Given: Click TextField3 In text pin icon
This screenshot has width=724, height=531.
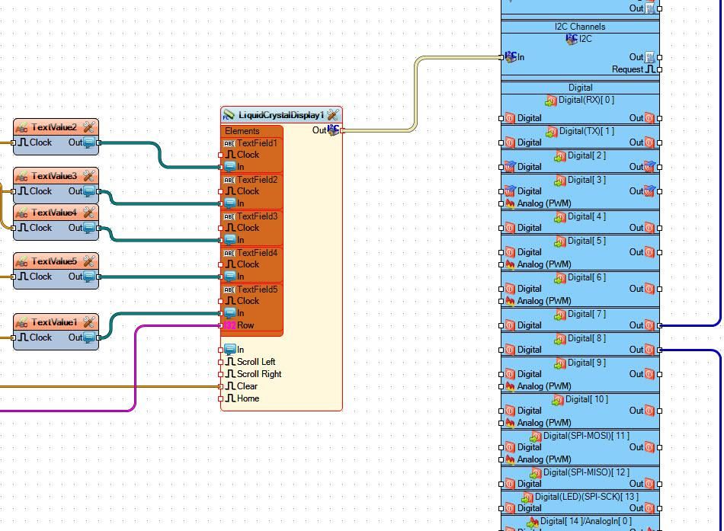Looking at the screenshot, I should (x=230, y=240).
